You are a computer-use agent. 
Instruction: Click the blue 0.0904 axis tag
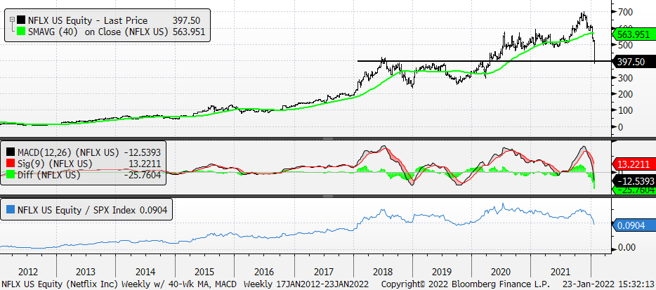634,225
